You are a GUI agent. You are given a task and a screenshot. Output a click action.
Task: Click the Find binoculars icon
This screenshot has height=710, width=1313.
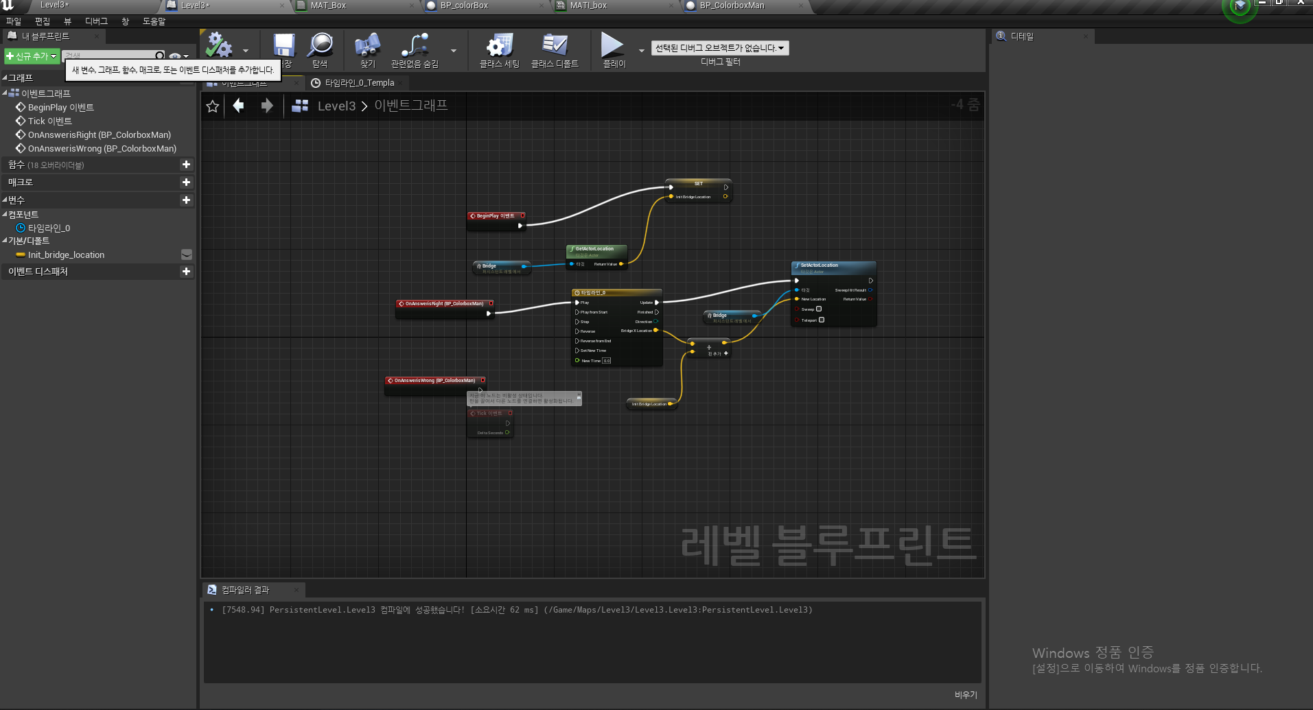click(x=367, y=45)
